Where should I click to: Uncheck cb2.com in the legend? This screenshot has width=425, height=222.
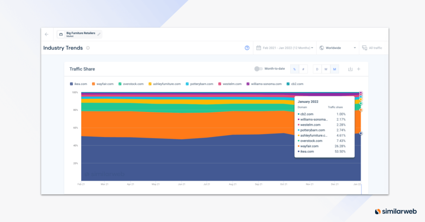(288, 84)
